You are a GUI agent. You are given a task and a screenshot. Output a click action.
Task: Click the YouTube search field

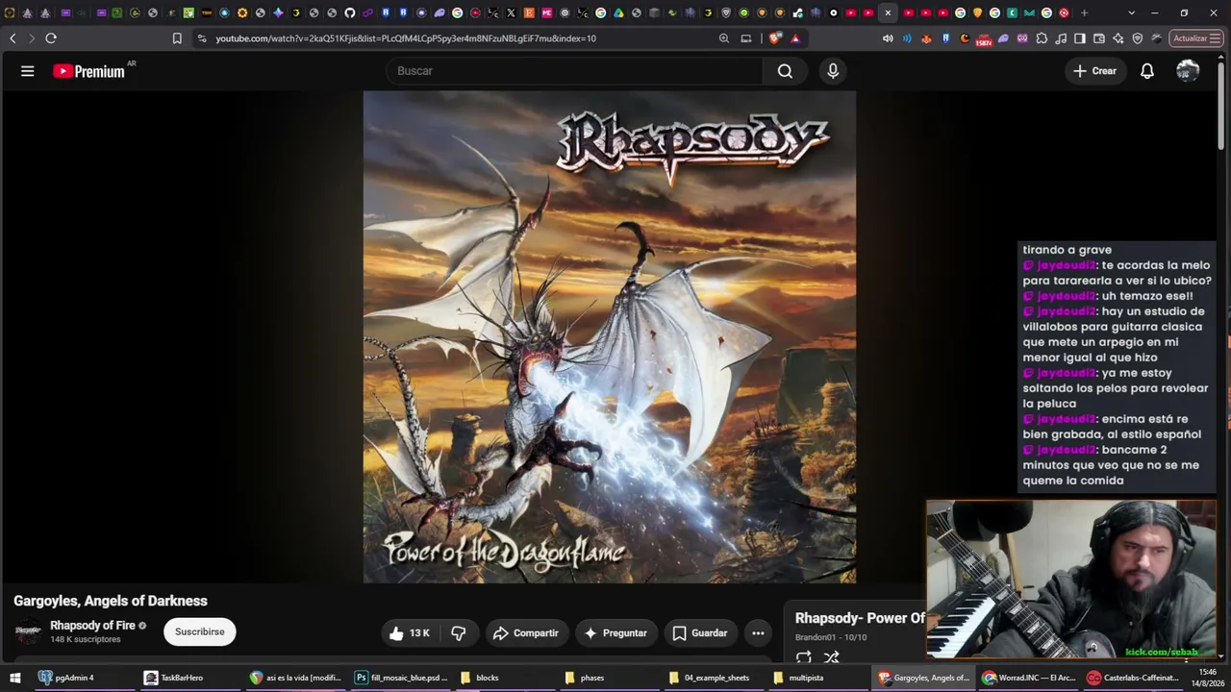point(574,71)
